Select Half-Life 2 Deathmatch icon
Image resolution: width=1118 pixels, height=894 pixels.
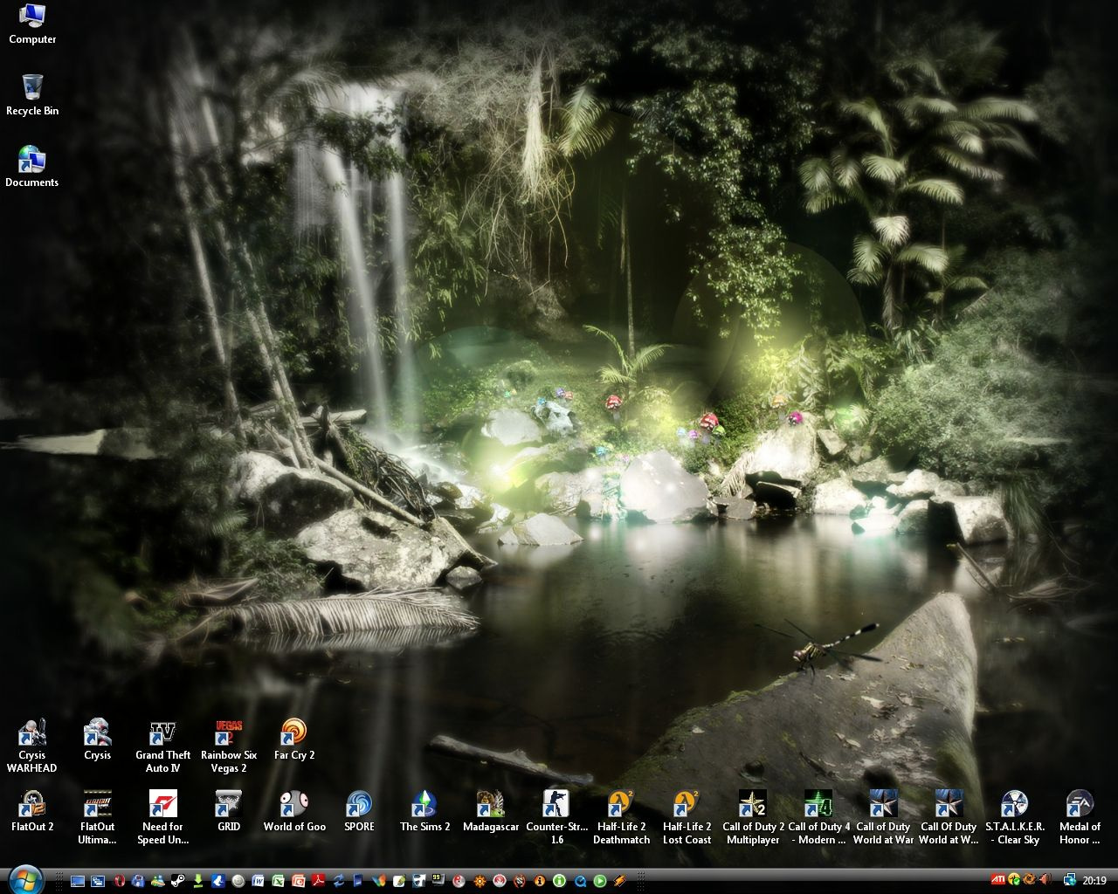pos(622,818)
